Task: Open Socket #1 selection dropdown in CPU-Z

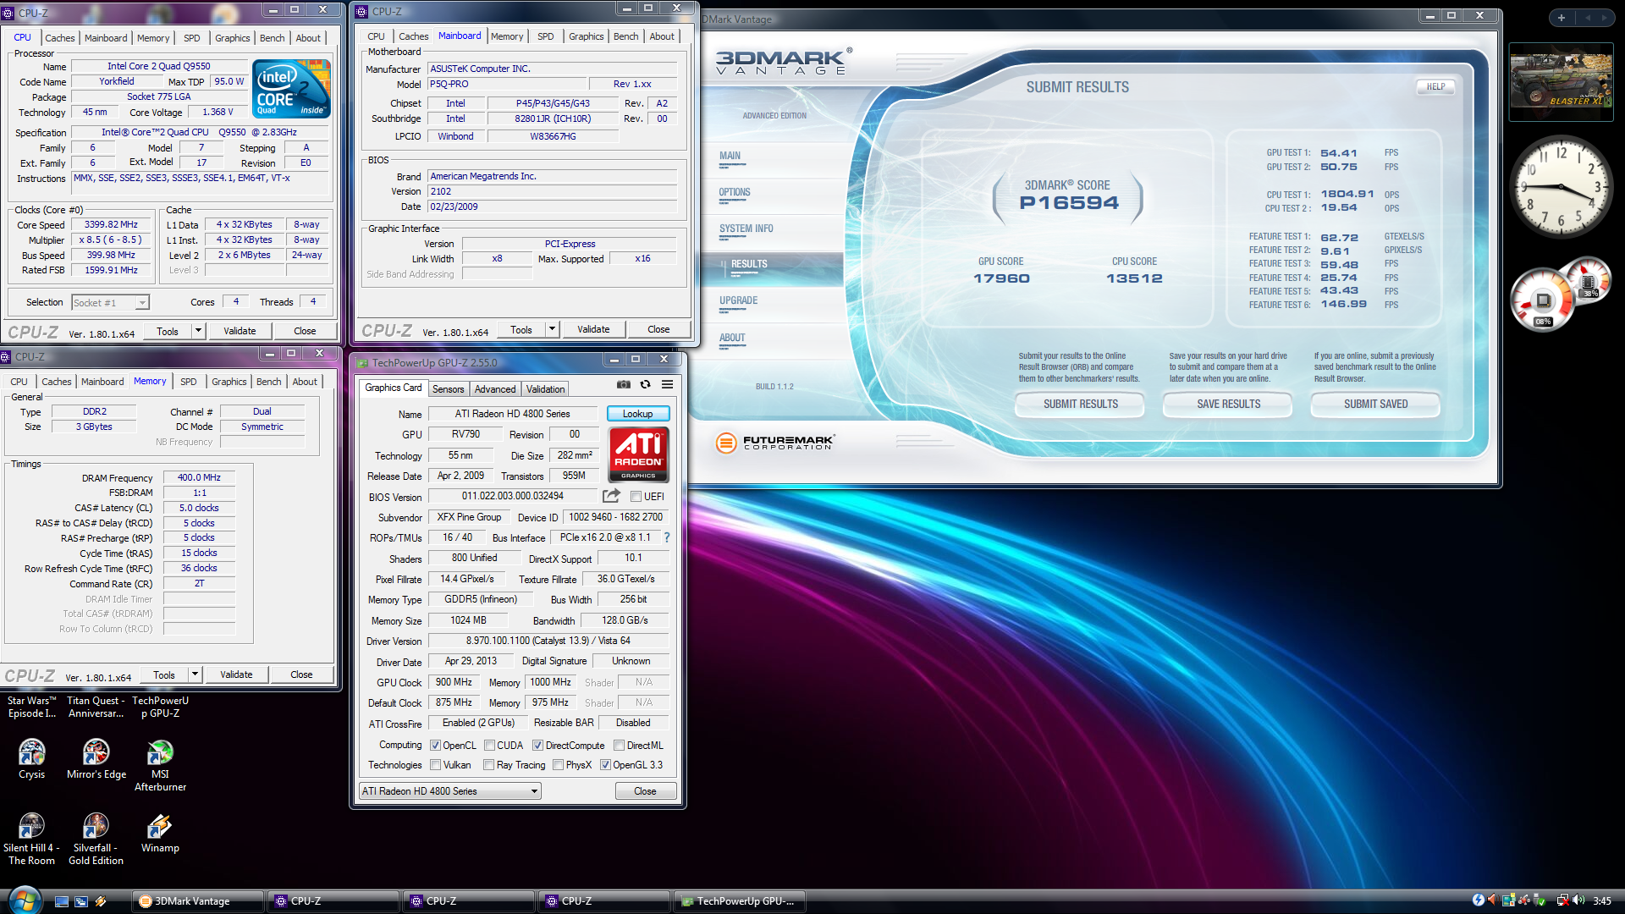Action: 110,302
